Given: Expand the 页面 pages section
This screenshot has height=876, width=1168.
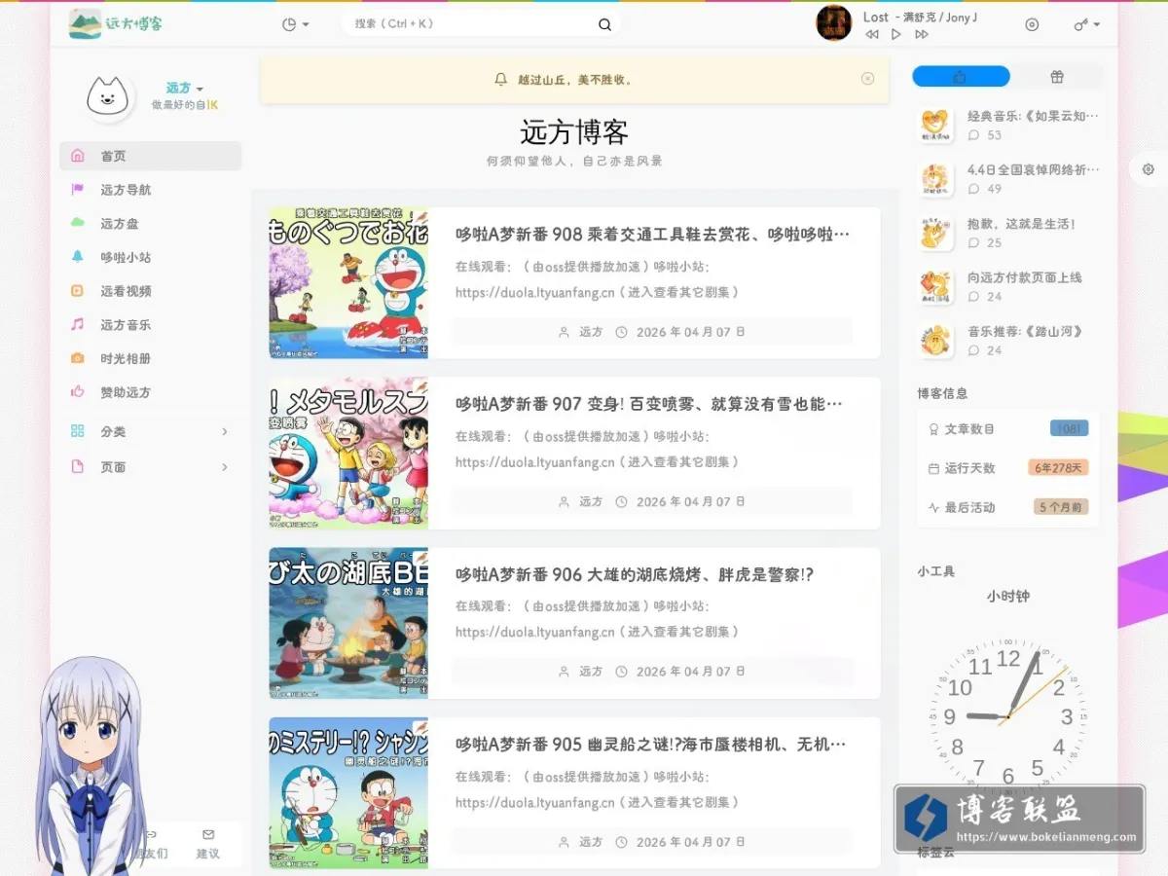Looking at the screenshot, I should (150, 467).
